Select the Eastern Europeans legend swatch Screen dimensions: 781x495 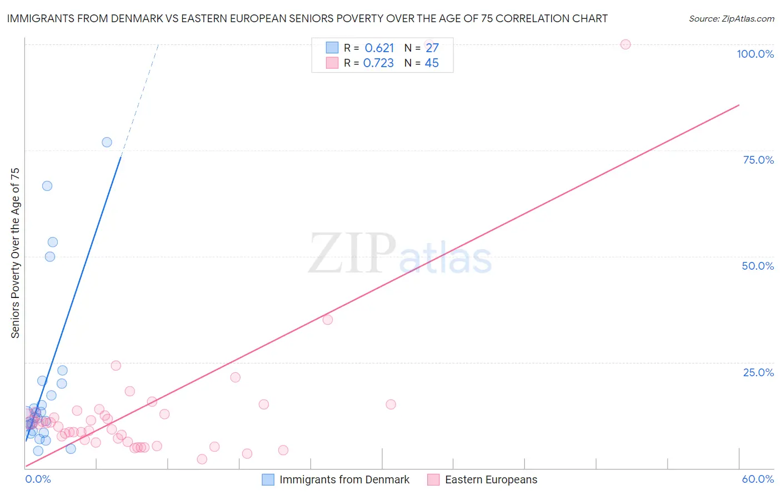pyautogui.click(x=433, y=479)
